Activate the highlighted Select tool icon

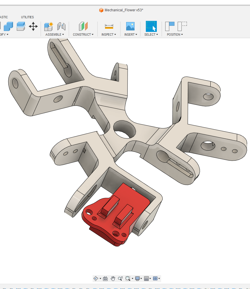[x=151, y=26]
